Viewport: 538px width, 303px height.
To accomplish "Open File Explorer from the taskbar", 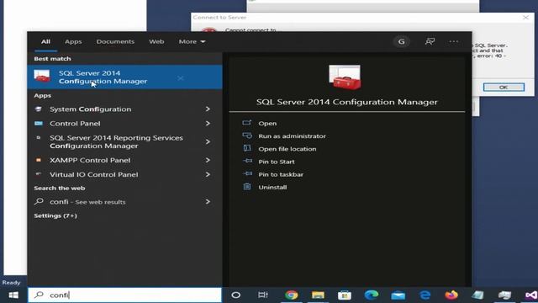I will pos(318,295).
